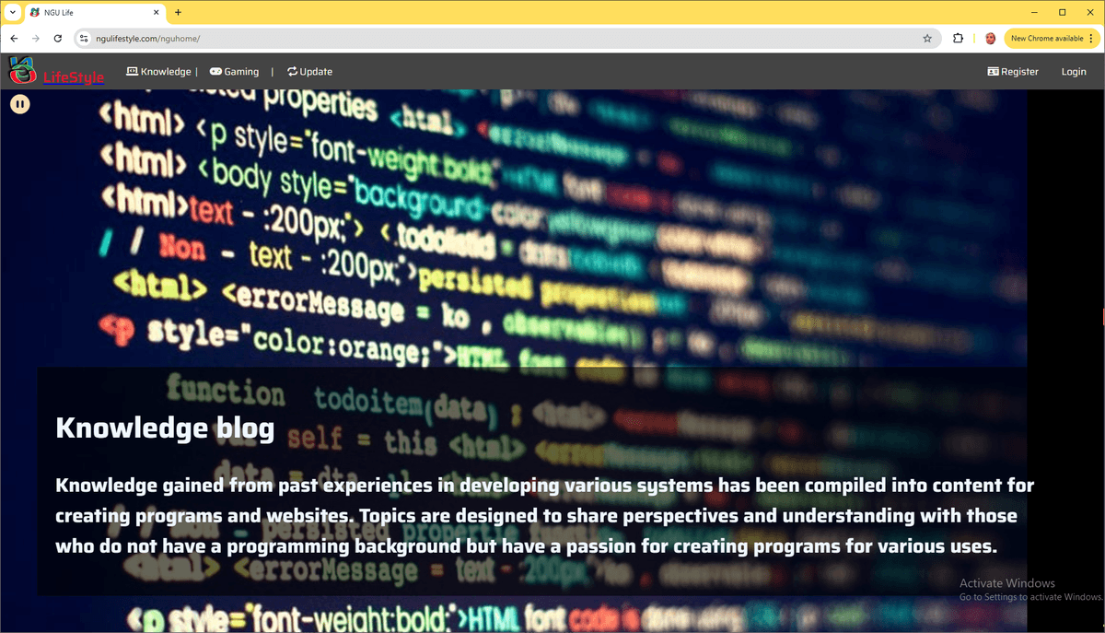
Task: Open the Update menu
Action: pyautogui.click(x=309, y=71)
